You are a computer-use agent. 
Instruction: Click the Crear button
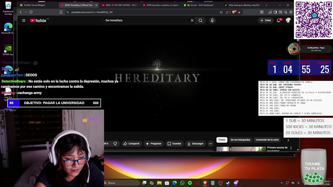266,20
